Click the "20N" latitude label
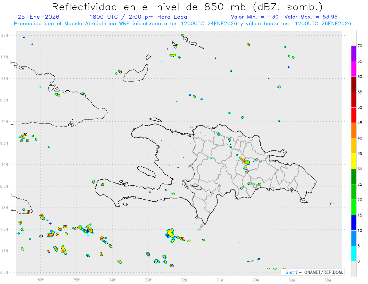Screen dimensions: 368x284 click(5, 122)
